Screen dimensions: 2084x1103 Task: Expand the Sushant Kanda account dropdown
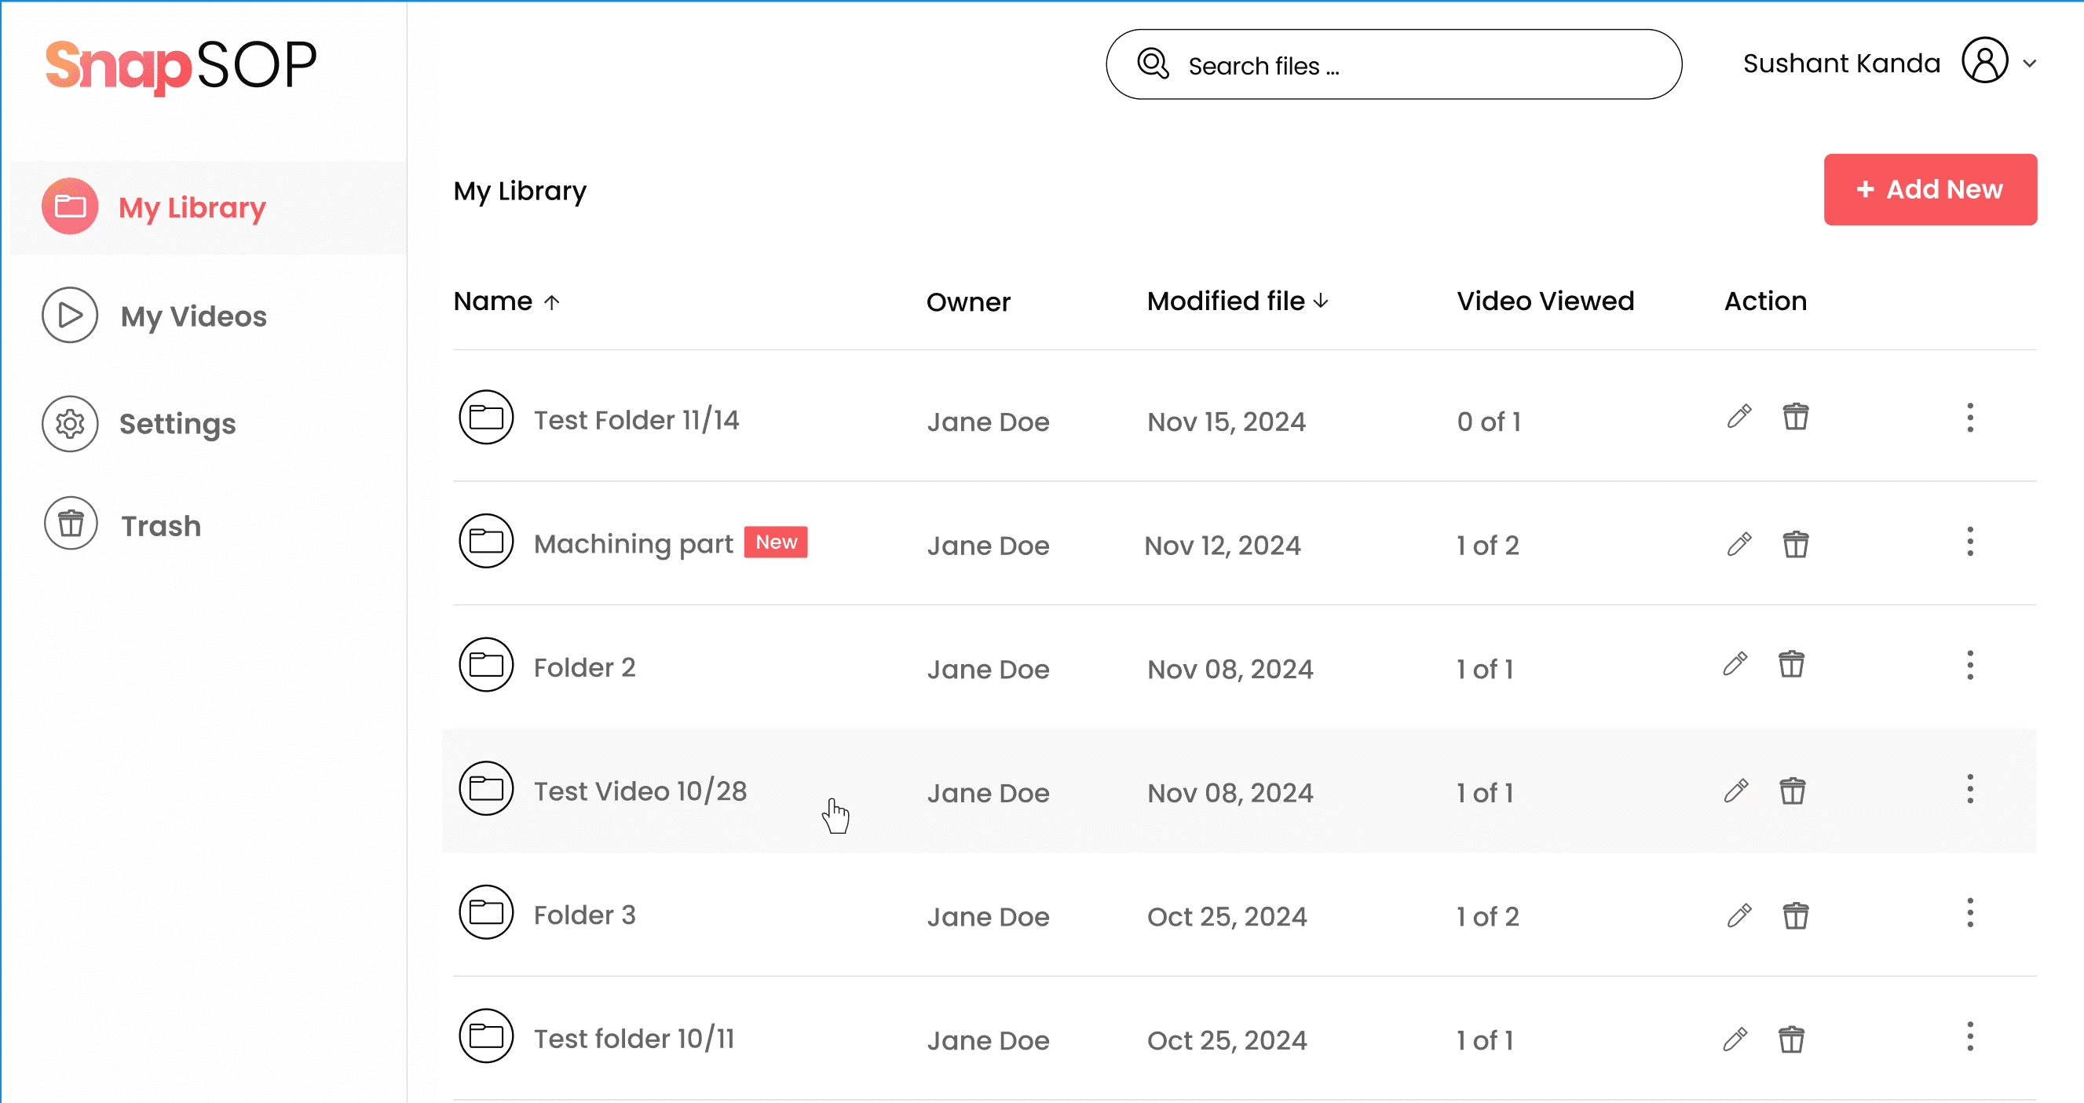[2029, 63]
